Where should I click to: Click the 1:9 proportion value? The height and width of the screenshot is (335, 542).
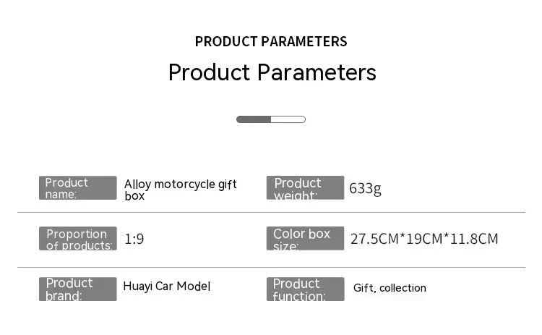[x=134, y=239]
